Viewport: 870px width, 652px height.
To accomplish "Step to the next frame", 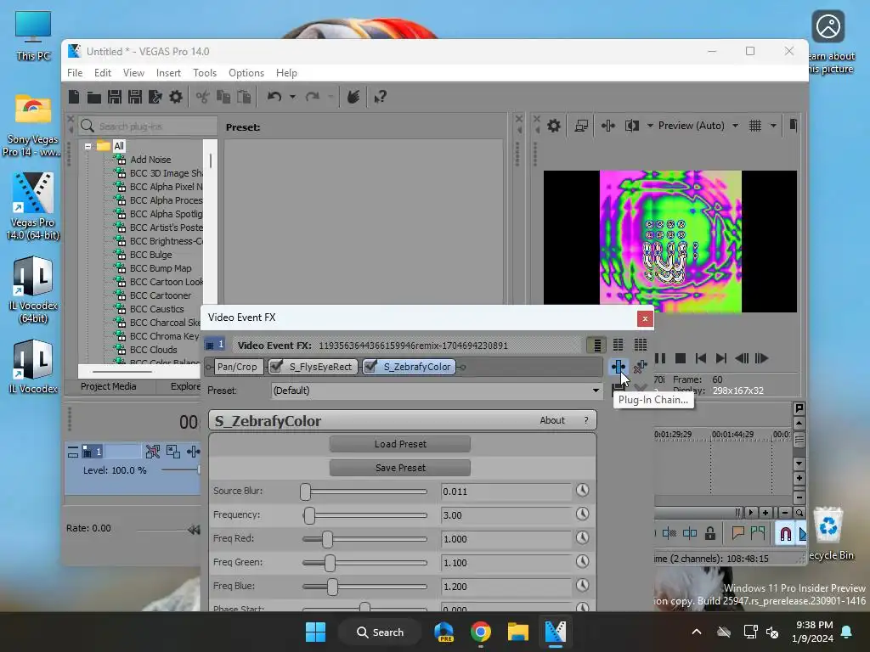I will point(762,359).
